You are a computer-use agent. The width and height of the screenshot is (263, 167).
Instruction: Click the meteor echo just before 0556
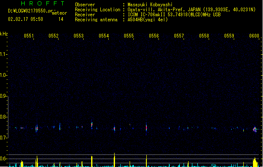tap(146, 128)
